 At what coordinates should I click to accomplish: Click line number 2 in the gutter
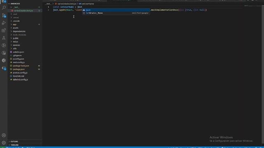click(48, 10)
